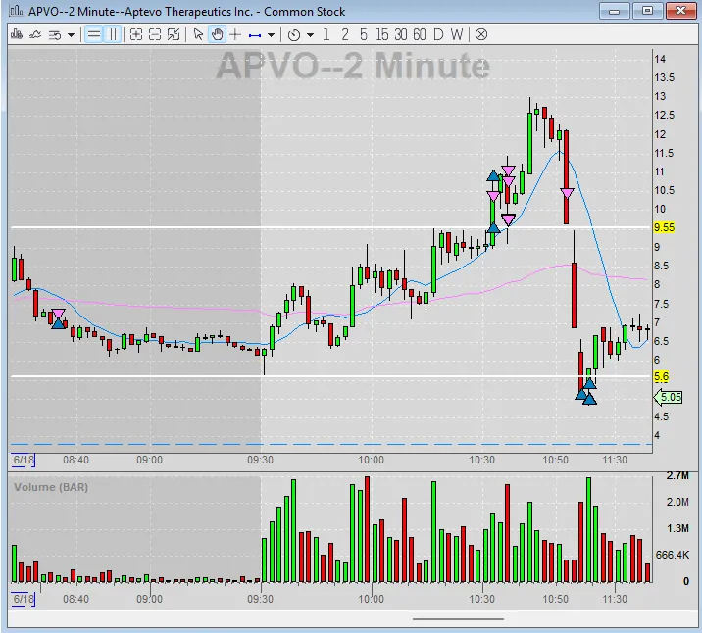Expand the settings dropdown arrow after list icon
This screenshot has height=633, width=702.
(x=71, y=35)
